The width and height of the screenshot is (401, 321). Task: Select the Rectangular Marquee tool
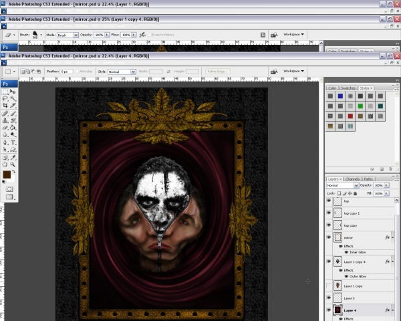pyautogui.click(x=5, y=92)
